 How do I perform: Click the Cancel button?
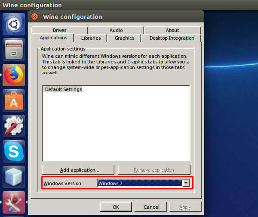pos(151,207)
